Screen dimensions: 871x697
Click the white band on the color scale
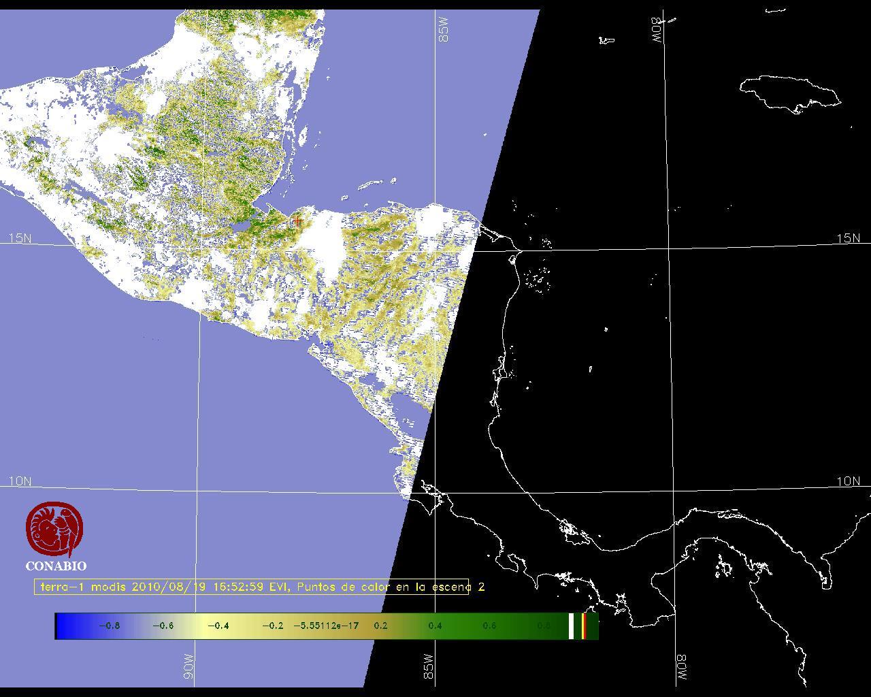coord(571,626)
